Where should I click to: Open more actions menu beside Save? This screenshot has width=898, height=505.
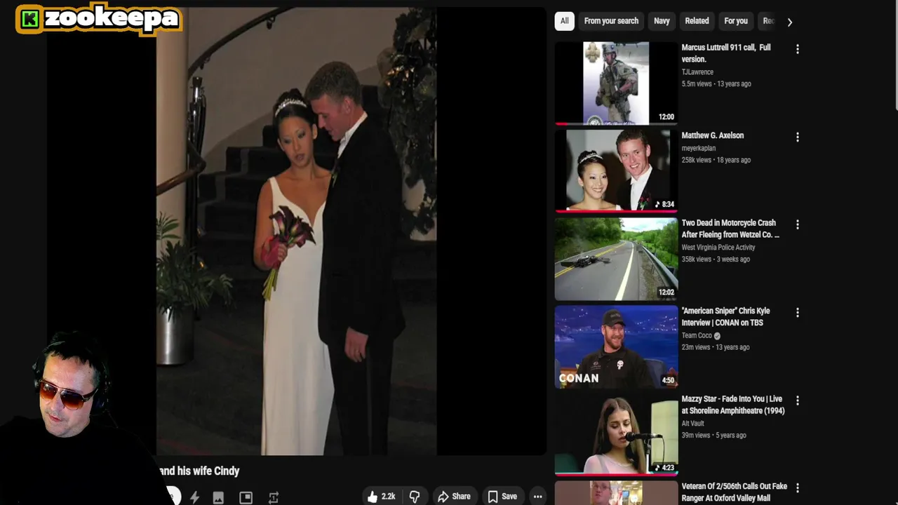point(537,497)
